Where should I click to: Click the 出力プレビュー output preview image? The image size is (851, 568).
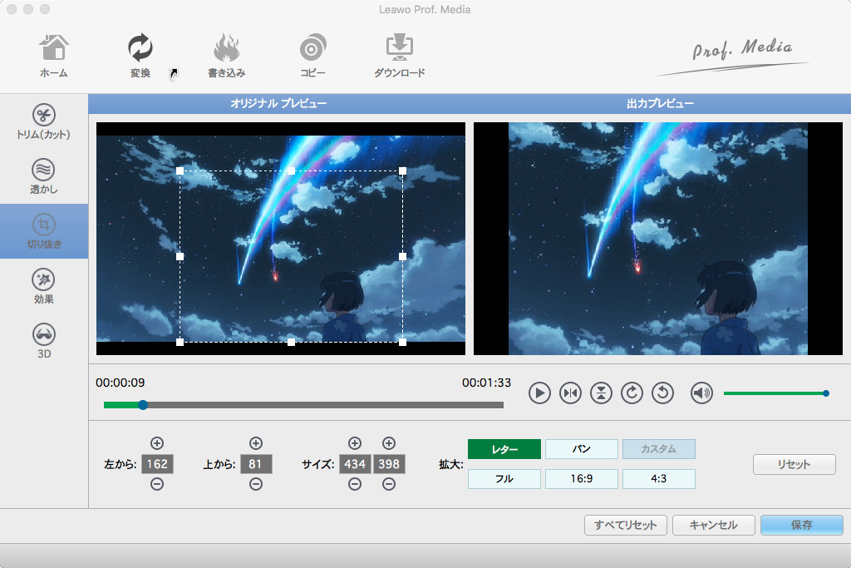(658, 239)
